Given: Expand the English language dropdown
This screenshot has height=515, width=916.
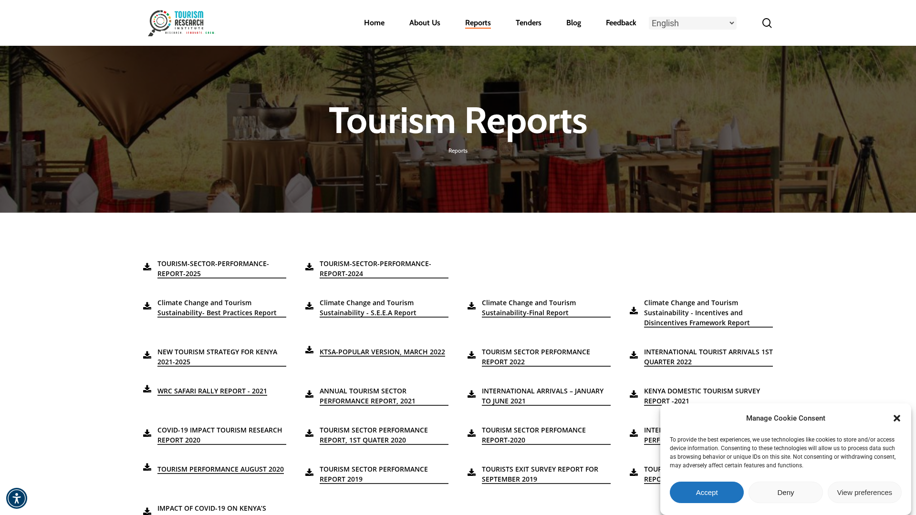Looking at the screenshot, I should [693, 23].
